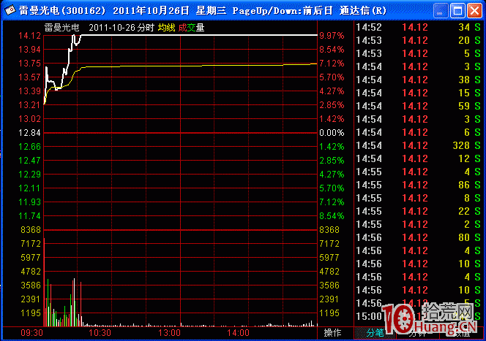Screen dimensions: 486x341
Task: Select the 13.75 price axis label
Action: pos(29,64)
